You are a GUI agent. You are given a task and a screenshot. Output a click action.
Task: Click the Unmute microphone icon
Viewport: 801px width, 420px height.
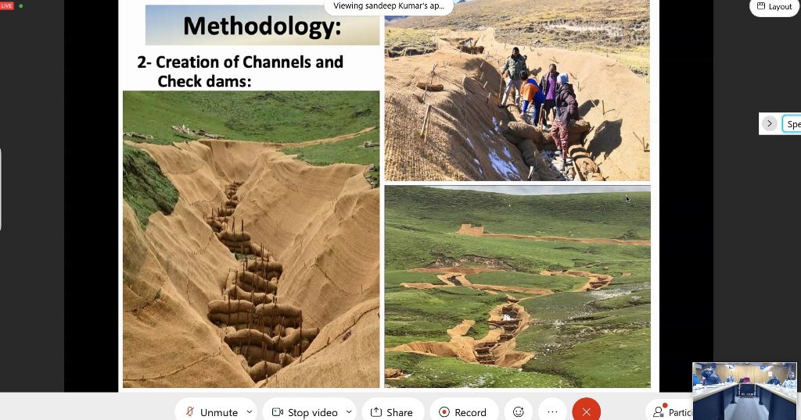click(x=190, y=412)
